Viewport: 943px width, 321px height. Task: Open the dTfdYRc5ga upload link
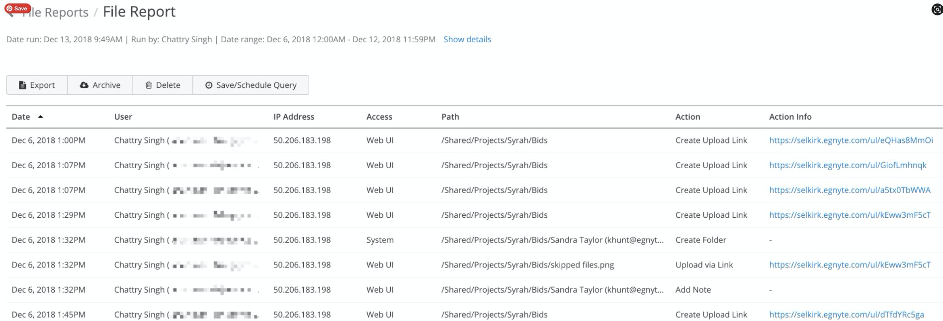click(x=846, y=315)
